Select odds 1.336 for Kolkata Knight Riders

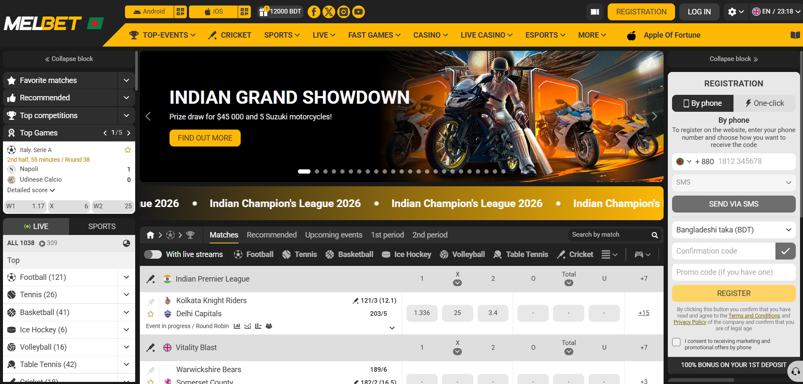[422, 313]
